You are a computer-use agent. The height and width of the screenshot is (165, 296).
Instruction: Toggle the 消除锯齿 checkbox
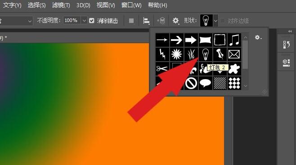tap(92, 20)
